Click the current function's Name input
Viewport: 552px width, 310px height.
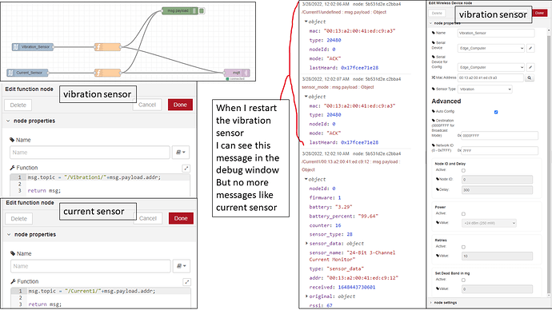pos(90,266)
